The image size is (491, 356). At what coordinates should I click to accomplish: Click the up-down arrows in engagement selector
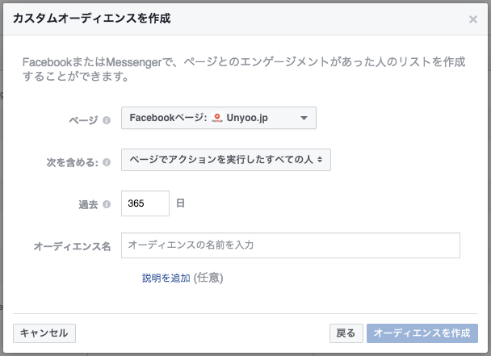320,160
